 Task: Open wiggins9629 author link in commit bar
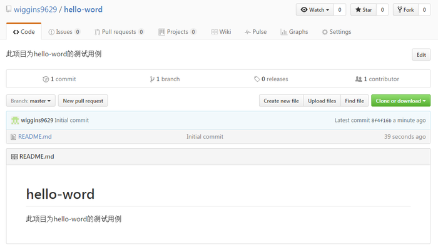[37, 120]
